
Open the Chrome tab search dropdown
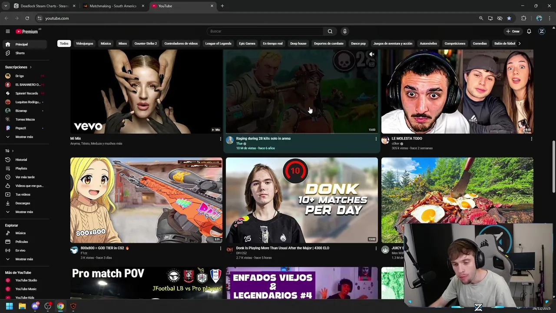pos(6,6)
